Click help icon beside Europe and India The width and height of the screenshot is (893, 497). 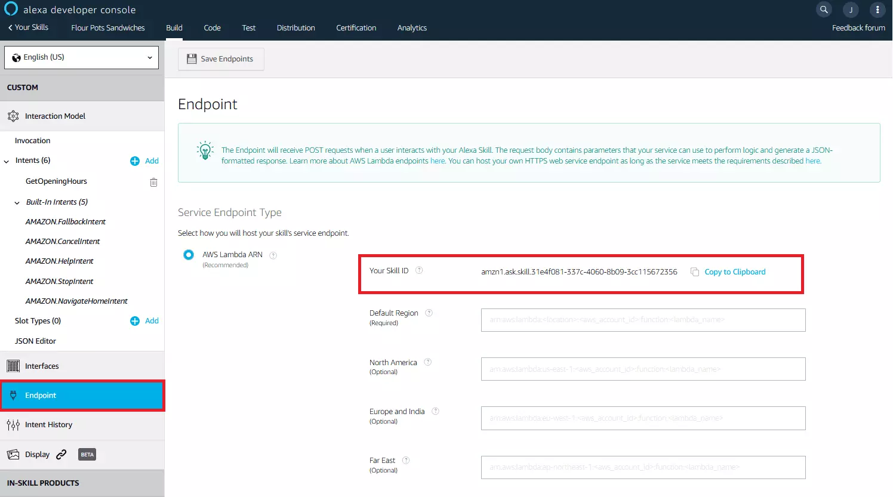pos(435,411)
